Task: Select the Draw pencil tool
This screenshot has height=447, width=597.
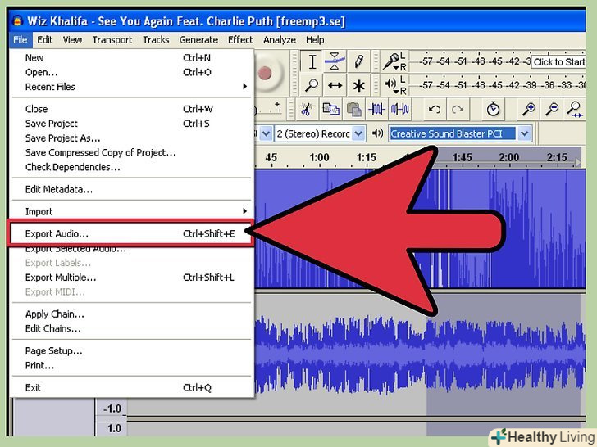Action: pyautogui.click(x=358, y=61)
